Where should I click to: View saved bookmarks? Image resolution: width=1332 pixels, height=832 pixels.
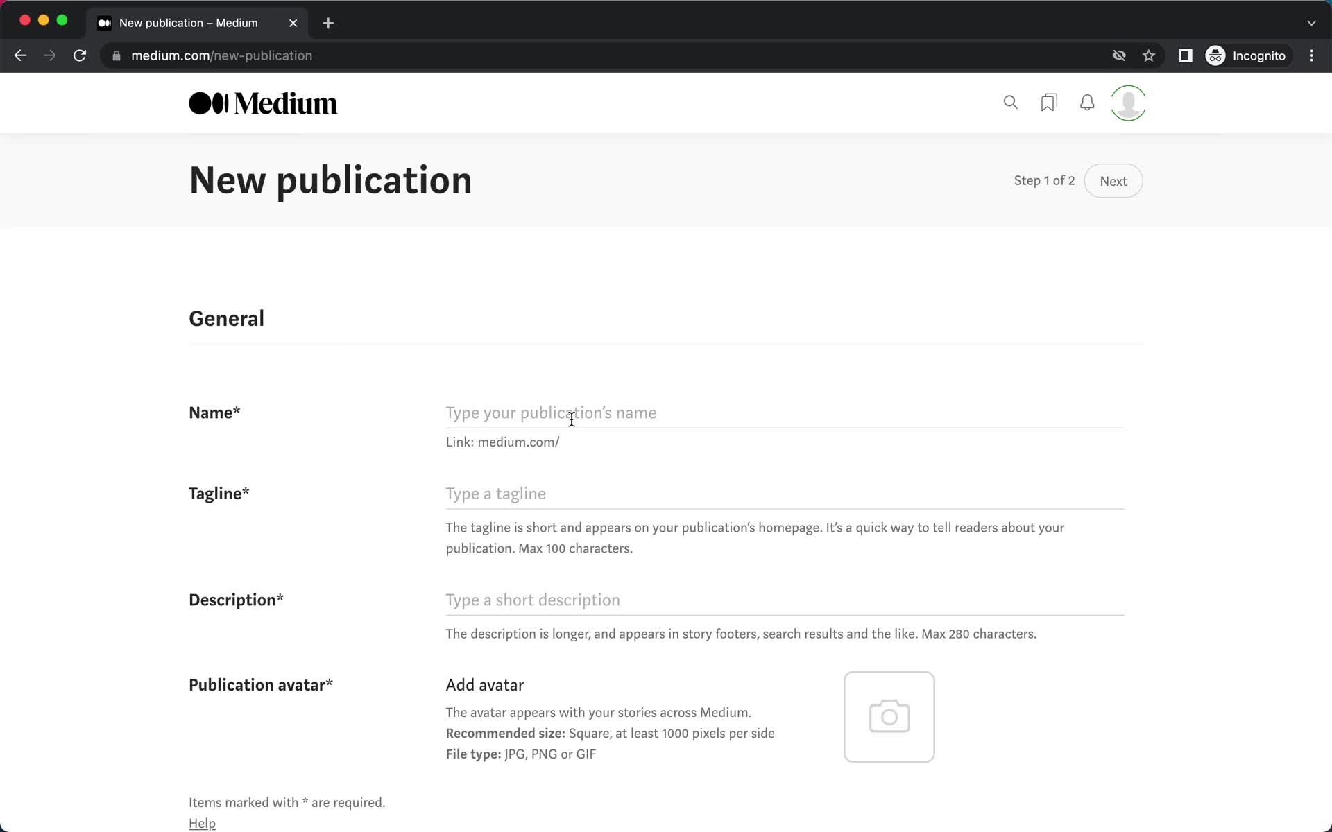click(x=1048, y=103)
